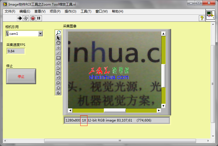Open the 操作(O) menu

click(71, 11)
